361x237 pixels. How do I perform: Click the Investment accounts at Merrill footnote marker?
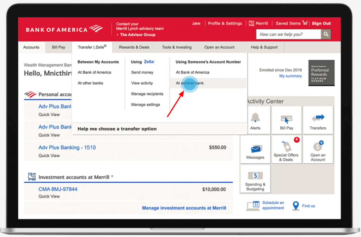[x=112, y=176]
